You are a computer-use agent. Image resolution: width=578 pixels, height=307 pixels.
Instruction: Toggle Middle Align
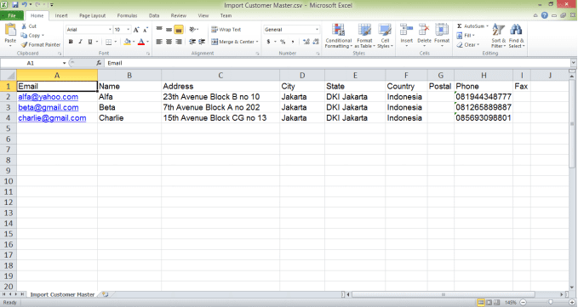pos(169,30)
